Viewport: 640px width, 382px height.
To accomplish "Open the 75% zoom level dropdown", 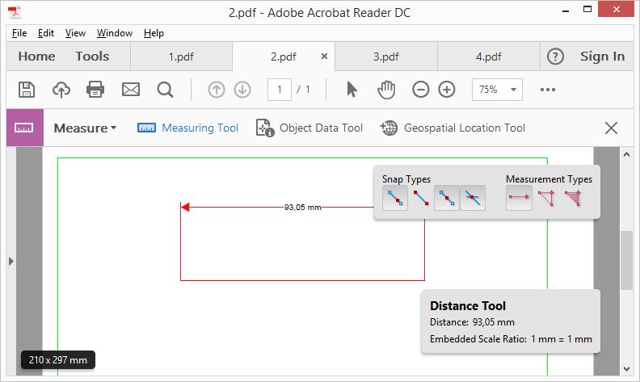I will [497, 90].
